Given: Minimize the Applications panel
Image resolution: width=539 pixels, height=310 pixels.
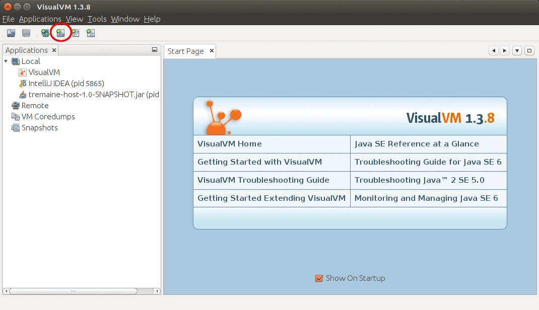Looking at the screenshot, I should [x=155, y=50].
